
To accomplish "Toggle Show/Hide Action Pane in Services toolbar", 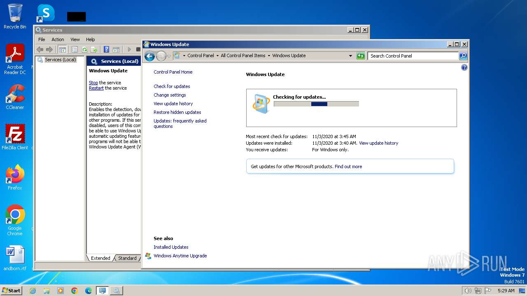I will click(116, 49).
